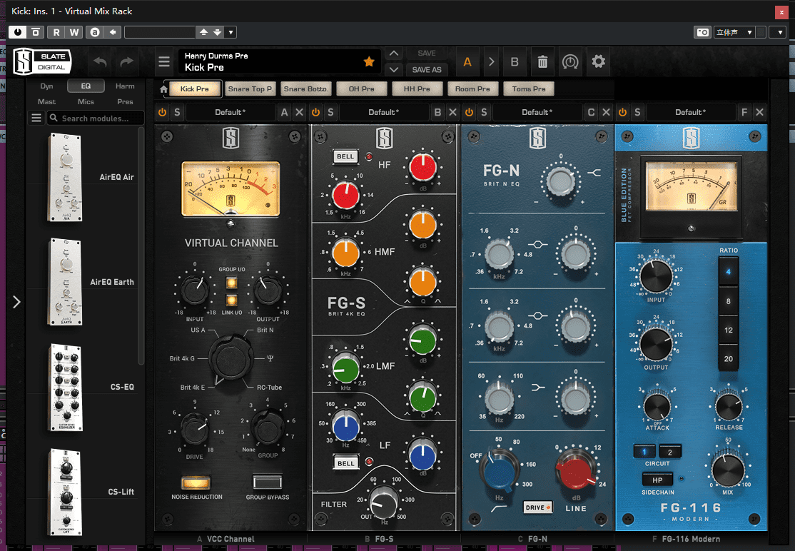Click the redo arrow in Slate toolbar
Image resolution: width=795 pixels, height=551 pixels.
tap(127, 62)
